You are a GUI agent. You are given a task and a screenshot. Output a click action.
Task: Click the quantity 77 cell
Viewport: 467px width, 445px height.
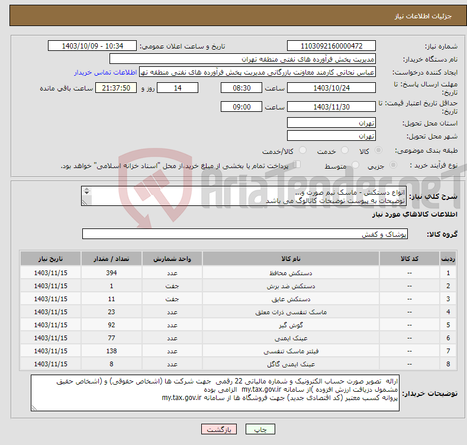(111, 338)
